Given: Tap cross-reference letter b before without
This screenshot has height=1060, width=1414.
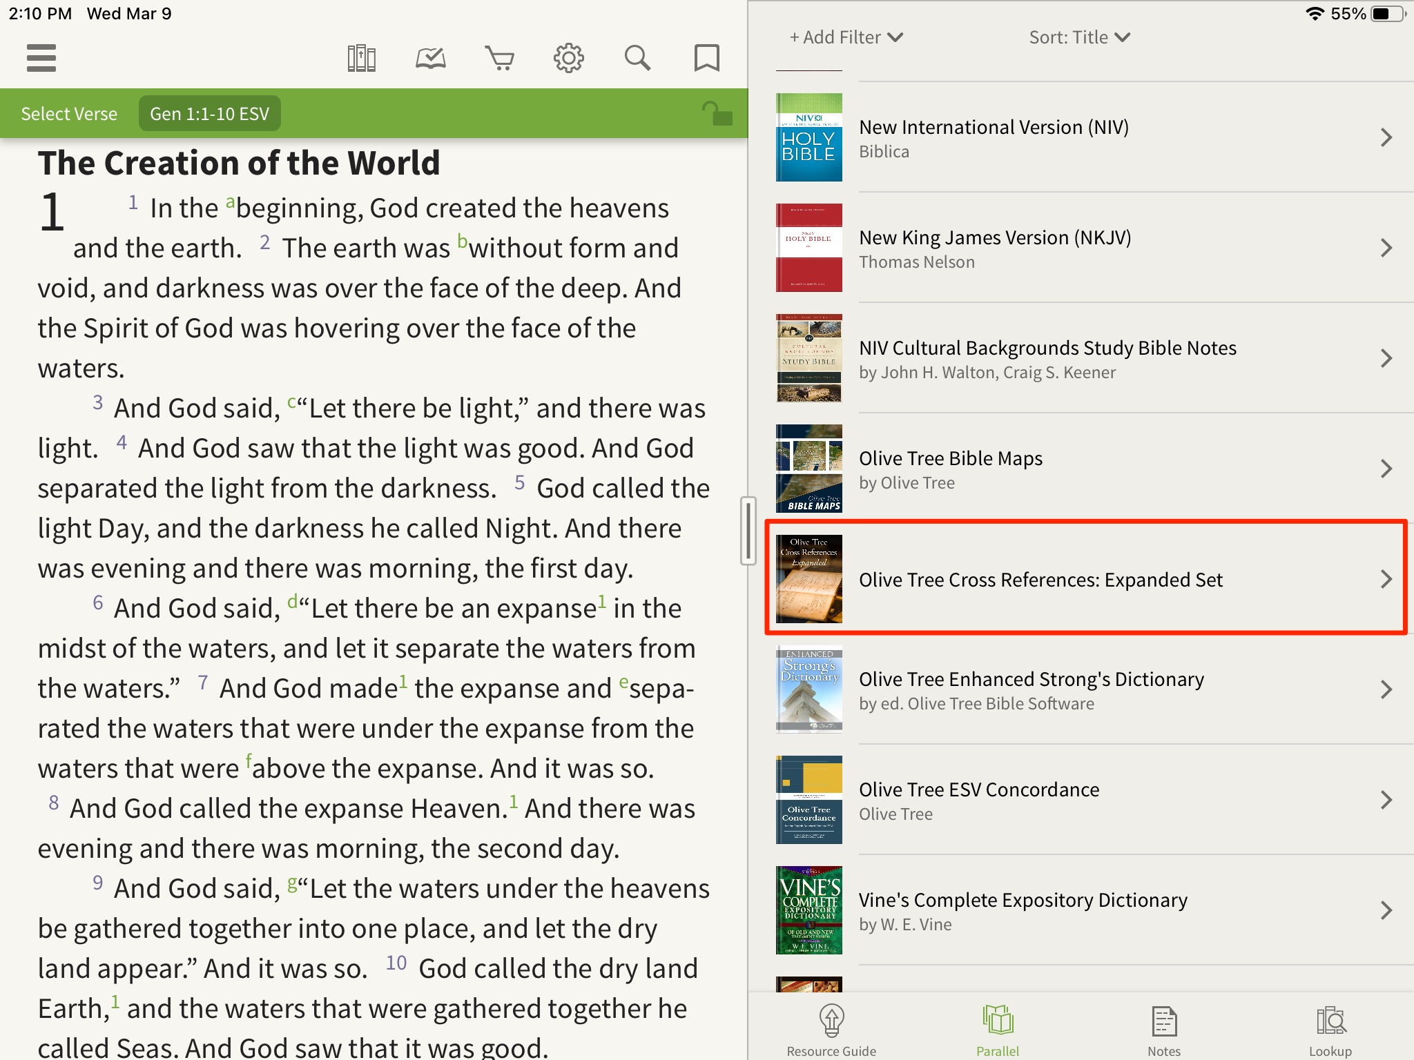Looking at the screenshot, I should coord(463,242).
